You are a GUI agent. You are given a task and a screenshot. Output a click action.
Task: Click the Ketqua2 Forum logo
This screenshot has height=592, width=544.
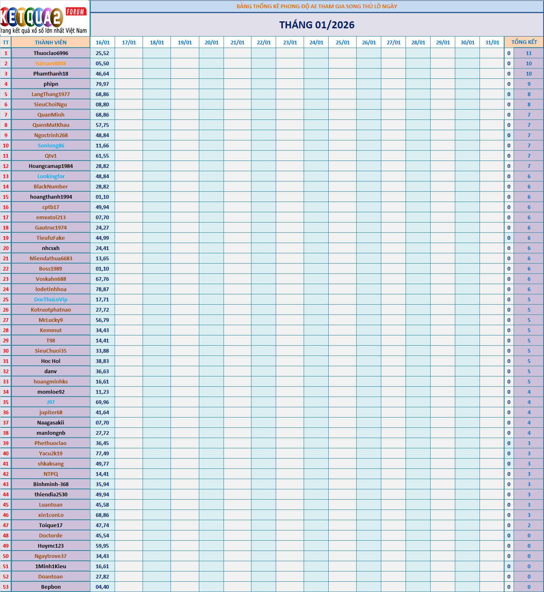(x=44, y=18)
